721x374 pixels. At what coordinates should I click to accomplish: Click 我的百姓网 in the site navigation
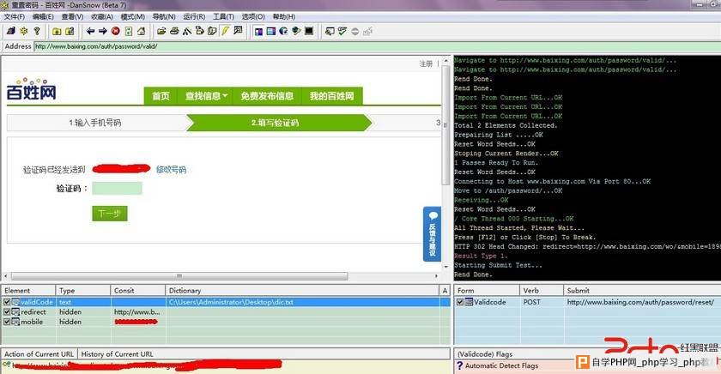coord(332,96)
